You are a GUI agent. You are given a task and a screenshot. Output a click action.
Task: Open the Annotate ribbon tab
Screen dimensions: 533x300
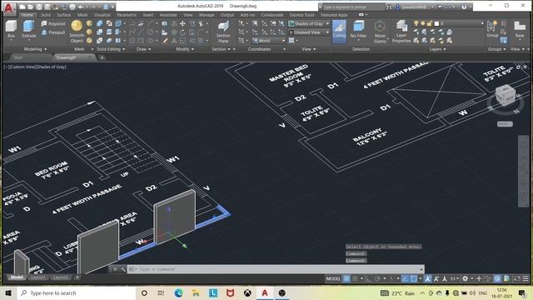point(168,15)
